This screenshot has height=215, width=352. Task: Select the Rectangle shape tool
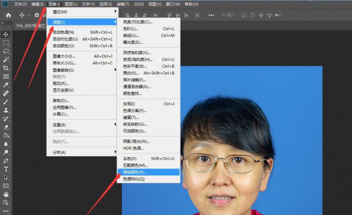coord(6,186)
